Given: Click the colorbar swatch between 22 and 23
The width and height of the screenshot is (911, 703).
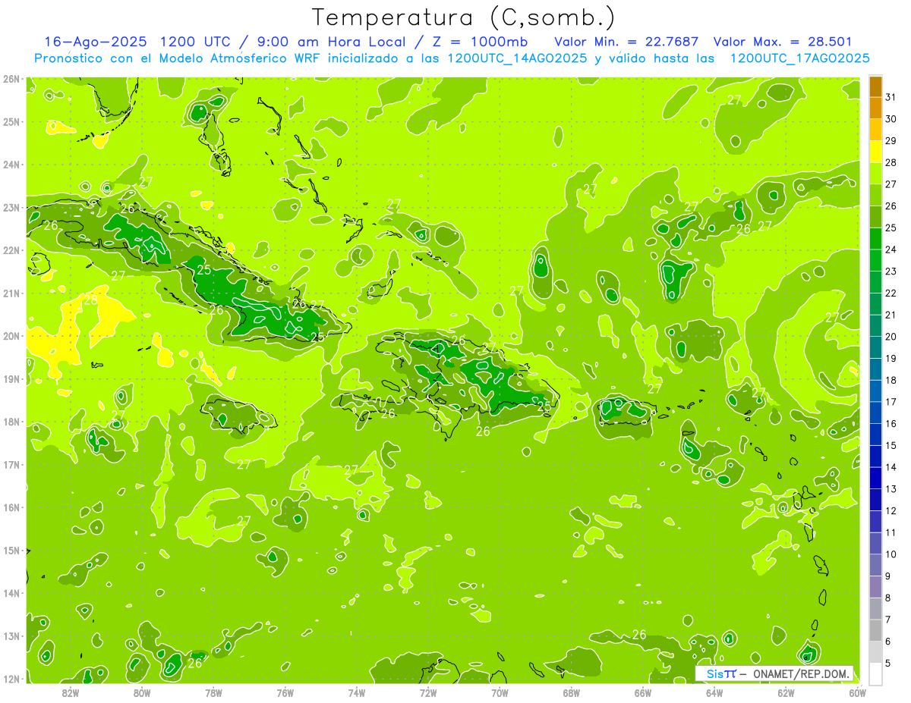Looking at the screenshot, I should coord(875,282).
